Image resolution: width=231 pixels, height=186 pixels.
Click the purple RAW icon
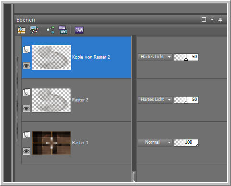point(79,30)
